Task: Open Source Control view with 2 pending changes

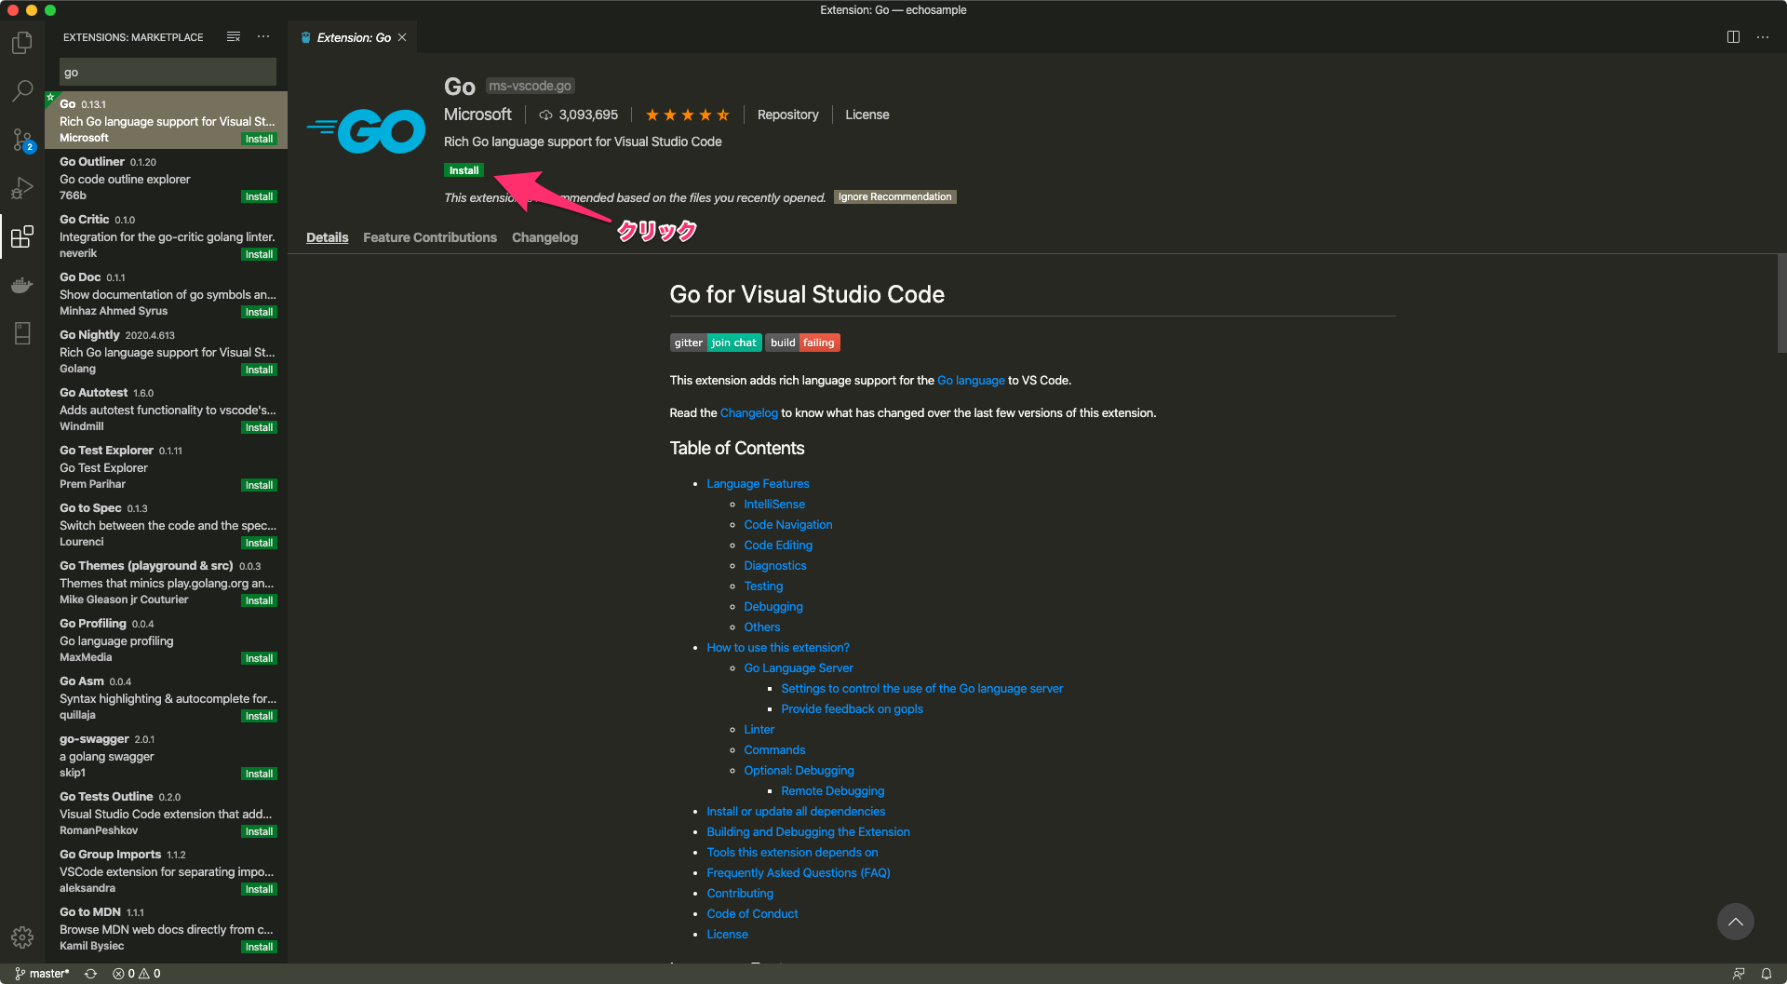Action: (x=21, y=140)
